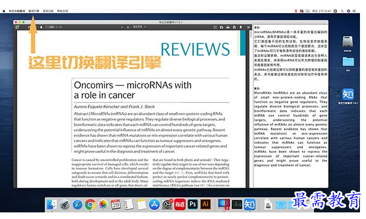Open Activity Monitor from the dock
Screen dimensions: 366x219
pyautogui.click(x=237, y=205)
